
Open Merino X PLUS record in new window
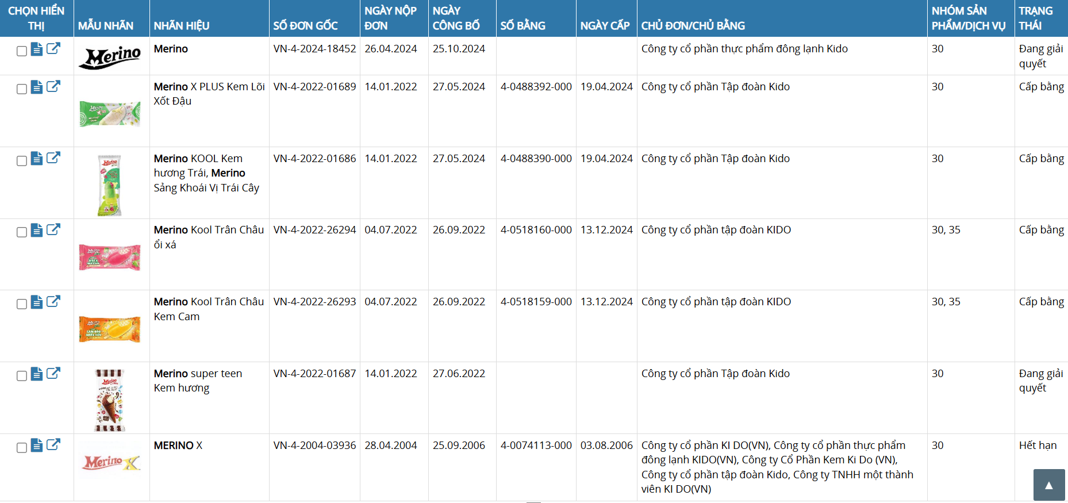[x=53, y=87]
